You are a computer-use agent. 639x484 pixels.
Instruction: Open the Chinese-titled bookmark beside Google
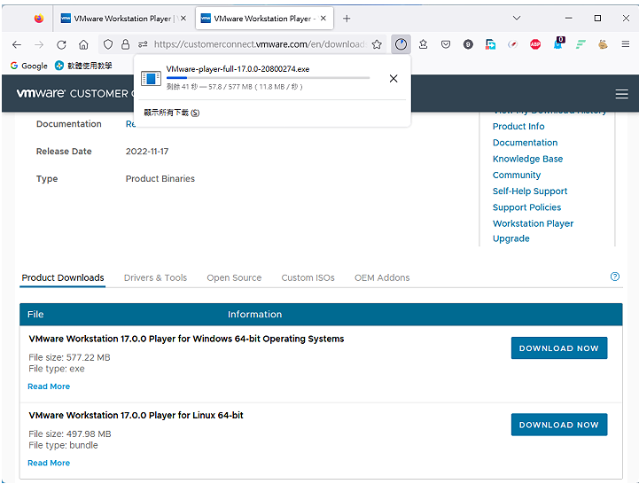click(83, 66)
